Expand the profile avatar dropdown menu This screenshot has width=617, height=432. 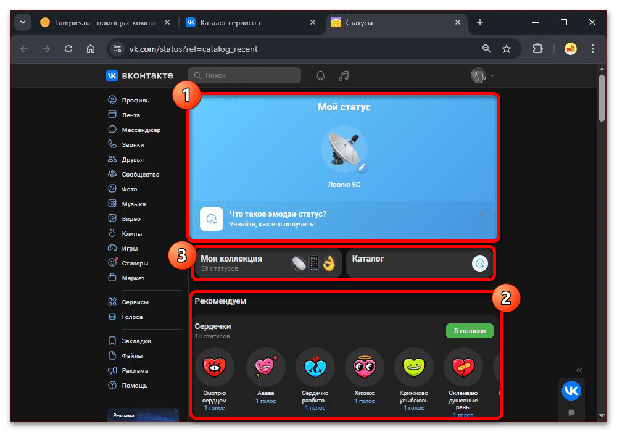(x=483, y=75)
